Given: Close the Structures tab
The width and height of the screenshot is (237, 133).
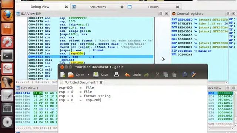Looking at the screenshot, I should (122, 7).
